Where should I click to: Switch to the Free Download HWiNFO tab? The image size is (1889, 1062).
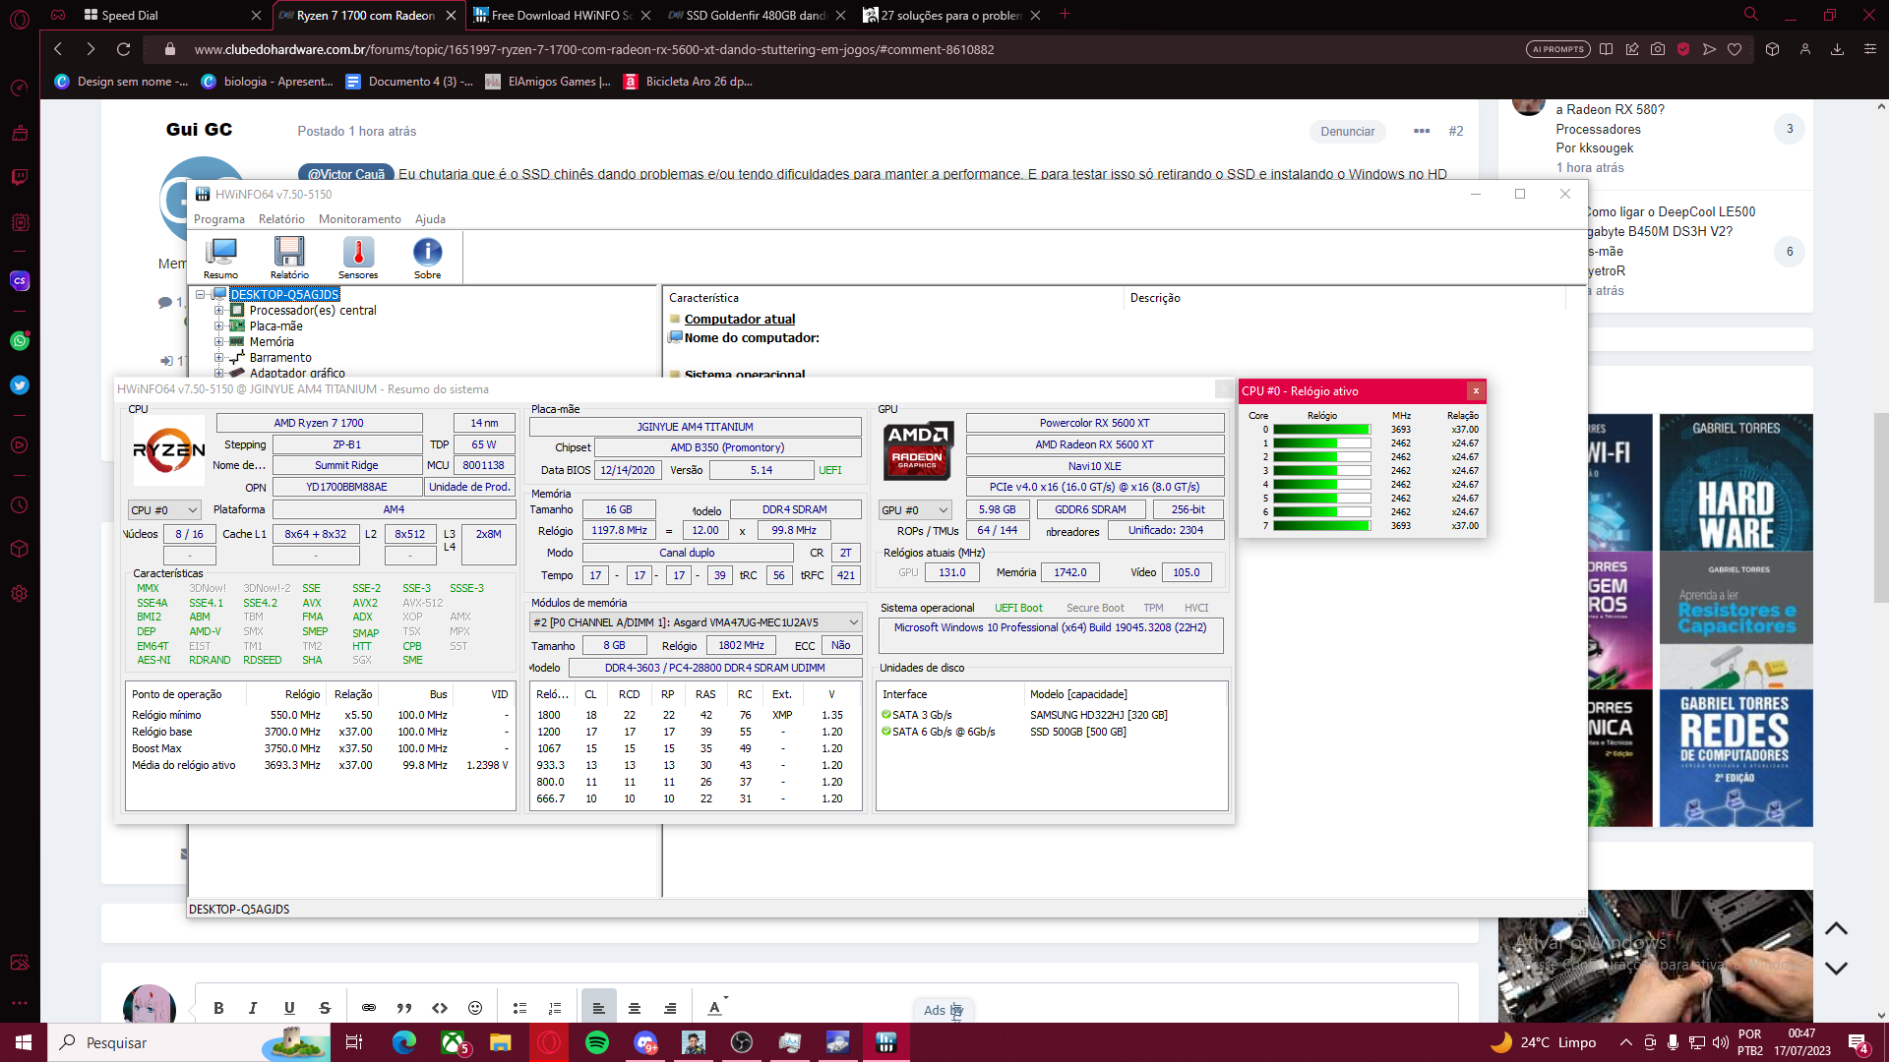[x=561, y=15]
